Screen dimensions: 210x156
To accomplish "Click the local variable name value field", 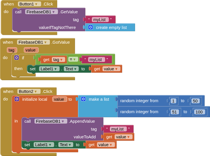I will coord(60,99).
